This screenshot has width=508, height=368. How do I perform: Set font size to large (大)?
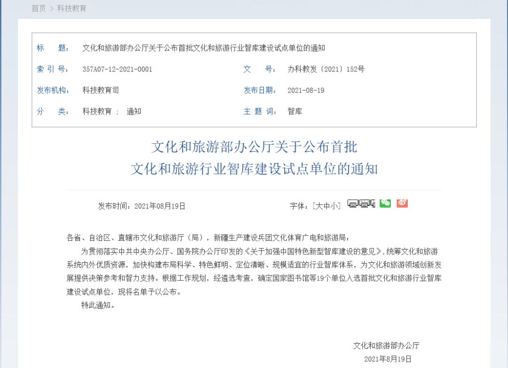[x=318, y=206]
